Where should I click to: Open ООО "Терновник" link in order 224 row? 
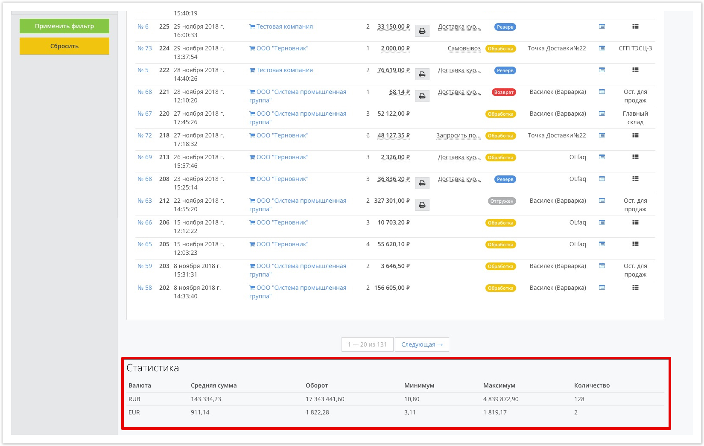pos(279,48)
